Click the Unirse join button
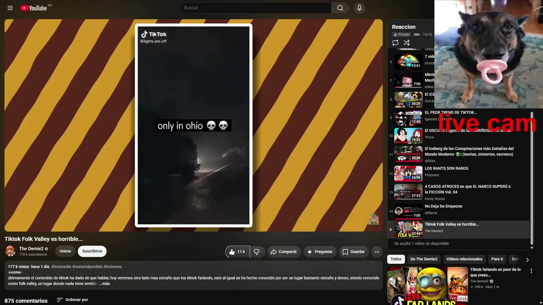Screen dimensions: 543x305 65,251
